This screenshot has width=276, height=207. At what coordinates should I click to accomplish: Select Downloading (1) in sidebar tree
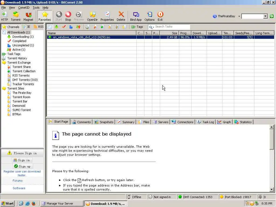(23, 37)
